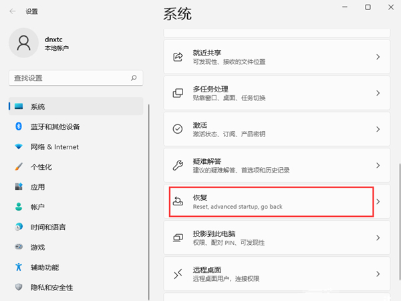The width and height of the screenshot is (401, 301).
Task: Expand the 多任务处理 row chevron
Action: (x=378, y=93)
